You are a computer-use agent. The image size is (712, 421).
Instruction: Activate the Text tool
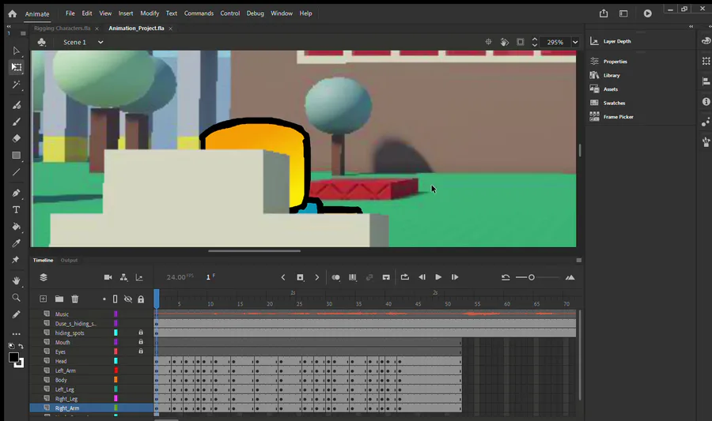(x=17, y=210)
